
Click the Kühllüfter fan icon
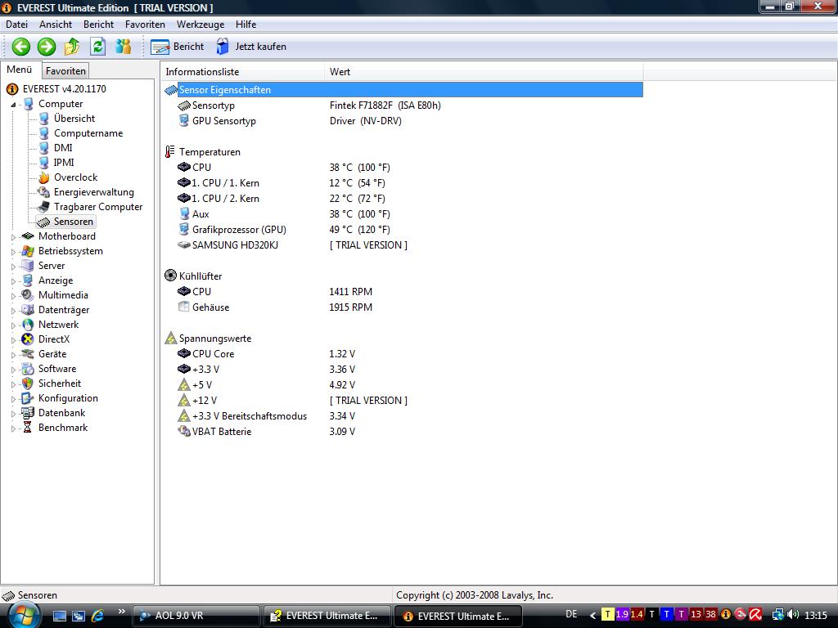click(x=170, y=276)
